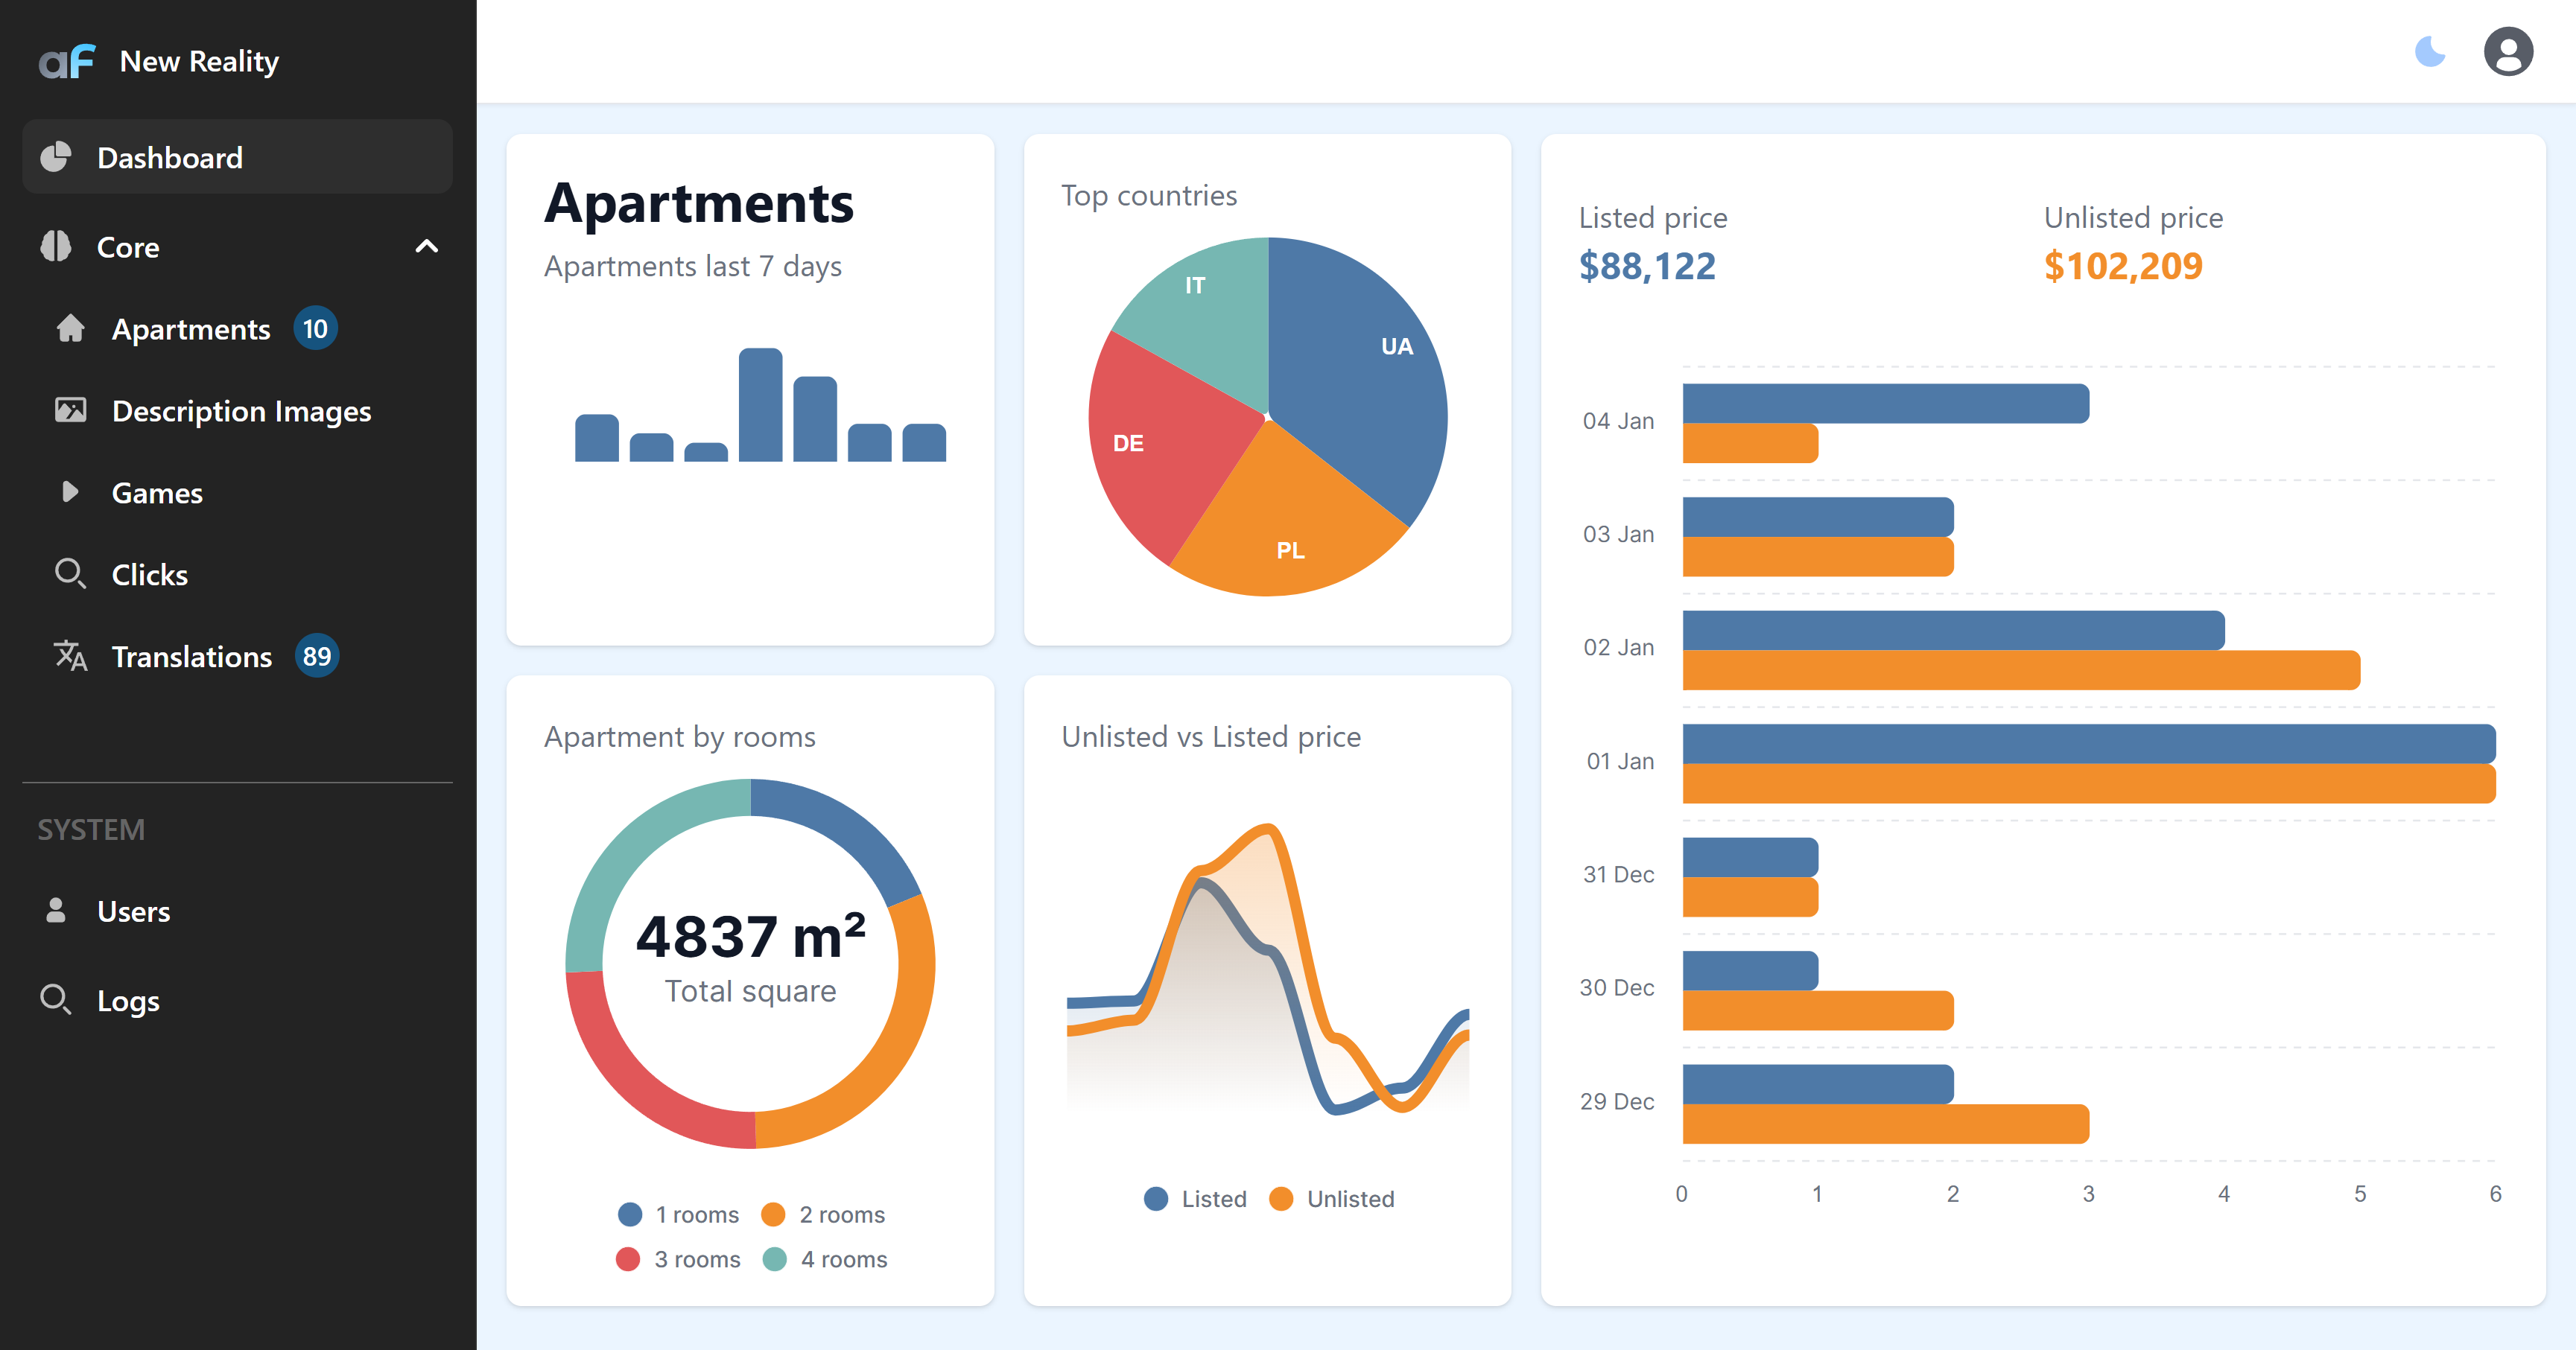Viewport: 2576px width, 1350px height.
Task: Click the Description Images picture icon
Action: point(70,410)
